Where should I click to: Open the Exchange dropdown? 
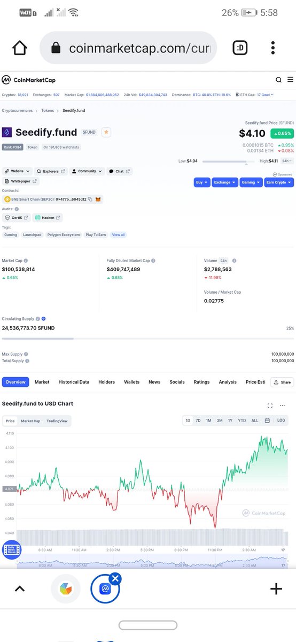coord(224,182)
